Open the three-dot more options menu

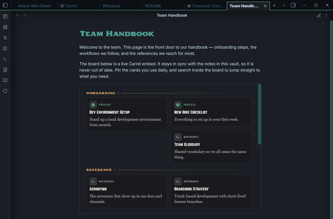coord(326,15)
